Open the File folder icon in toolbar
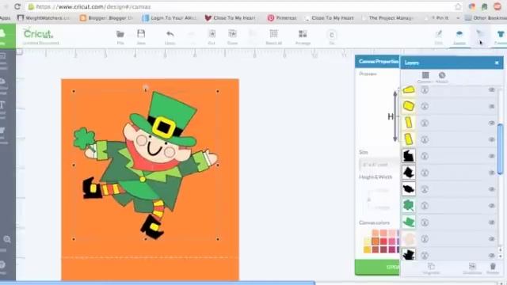Viewport: 507px width, 285px height. click(x=120, y=34)
